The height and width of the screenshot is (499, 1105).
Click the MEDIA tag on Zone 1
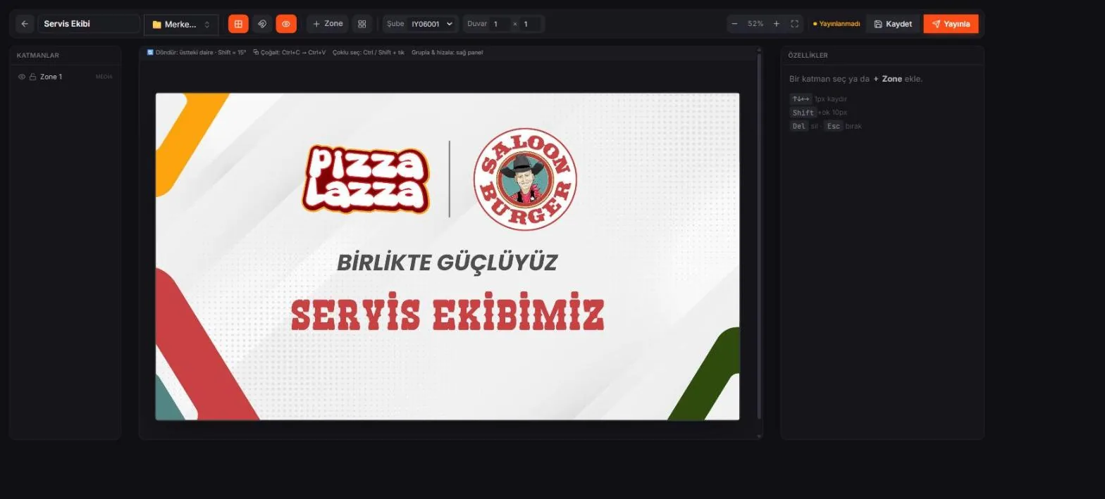(x=104, y=77)
